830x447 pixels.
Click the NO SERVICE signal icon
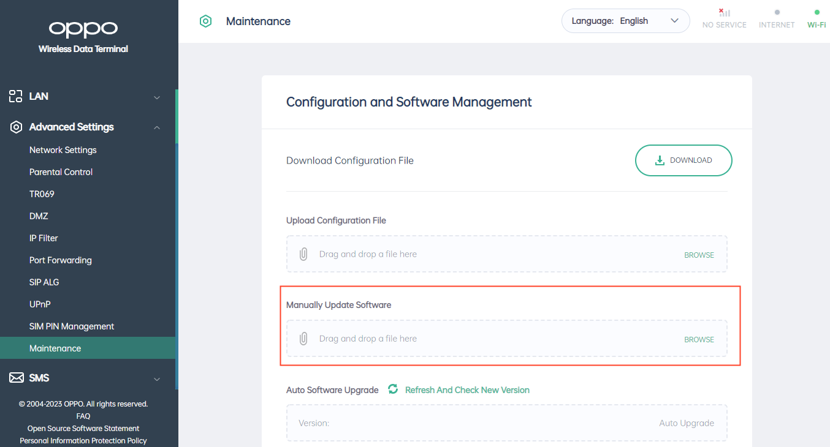click(724, 13)
